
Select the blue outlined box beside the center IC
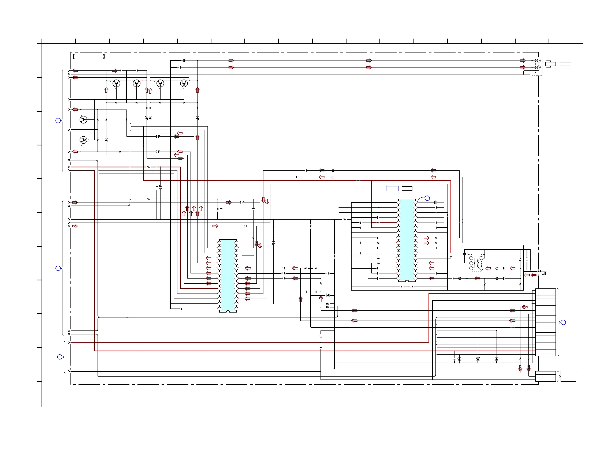coord(248,253)
